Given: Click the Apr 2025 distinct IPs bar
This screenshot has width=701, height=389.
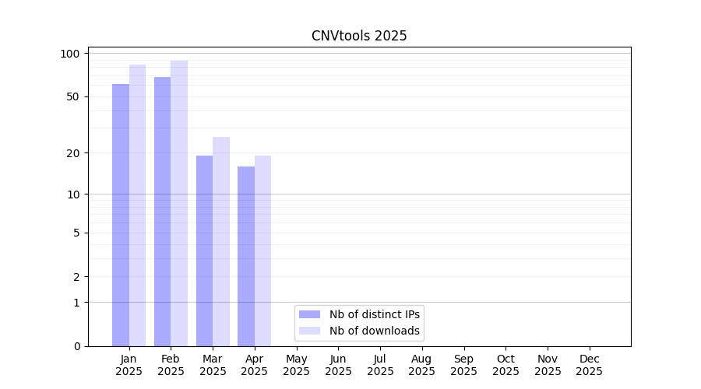Looking at the screenshot, I should 246,256.
